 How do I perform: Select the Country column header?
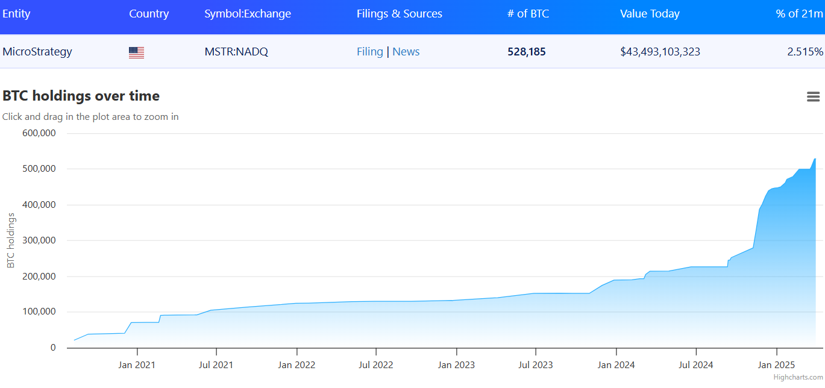[149, 14]
